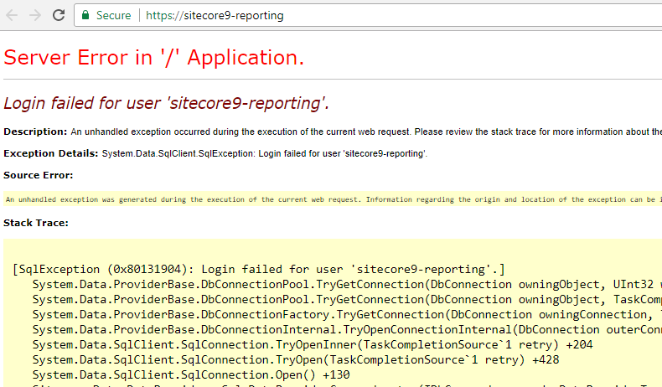Click the browser forward arrow
The image size is (662, 387).
(x=35, y=15)
